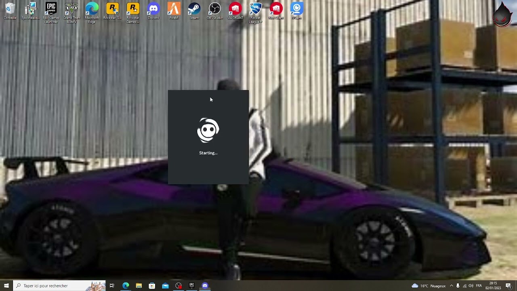Screen dimensions: 517x291
Task: Open the notification center icon
Action: pos(509,286)
